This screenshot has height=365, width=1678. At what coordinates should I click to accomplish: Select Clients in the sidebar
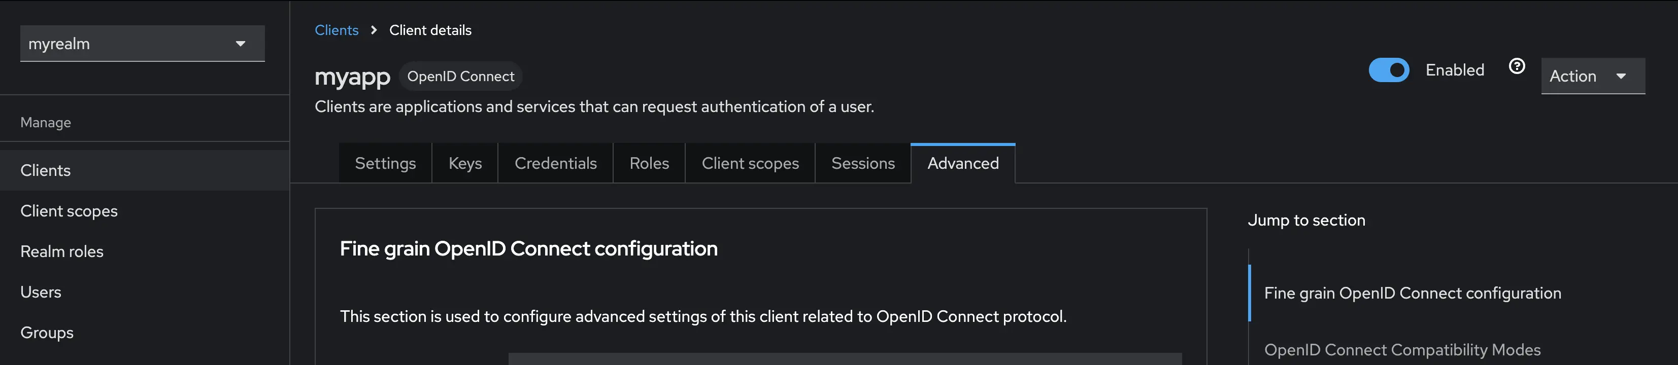click(46, 170)
